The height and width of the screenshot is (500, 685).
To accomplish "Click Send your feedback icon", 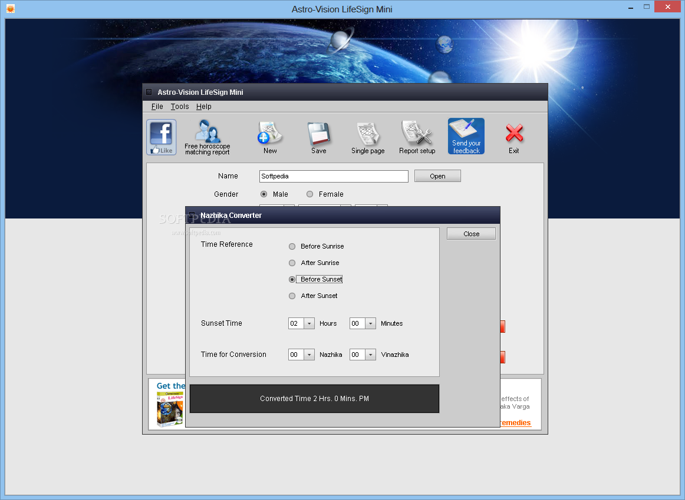I will tap(466, 136).
